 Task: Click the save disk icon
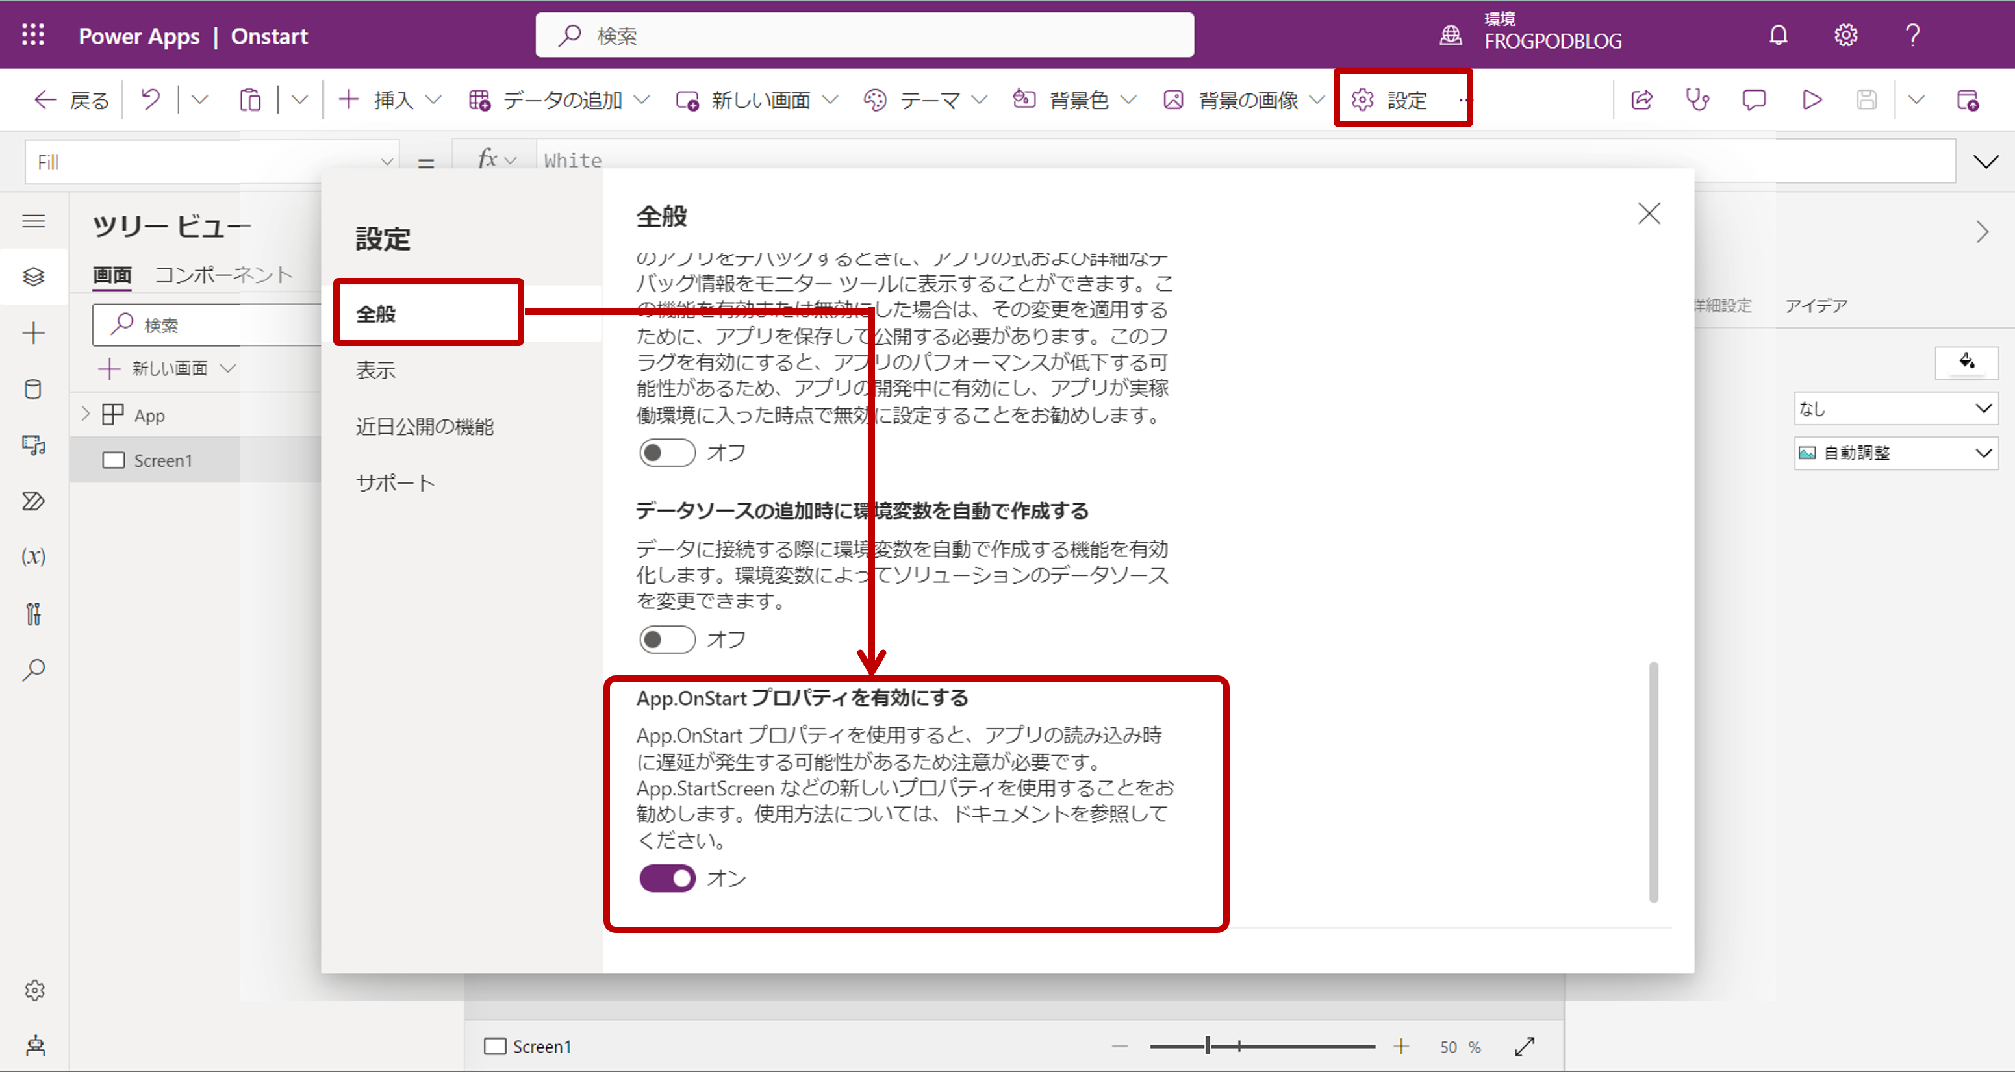pyautogui.click(x=1866, y=99)
